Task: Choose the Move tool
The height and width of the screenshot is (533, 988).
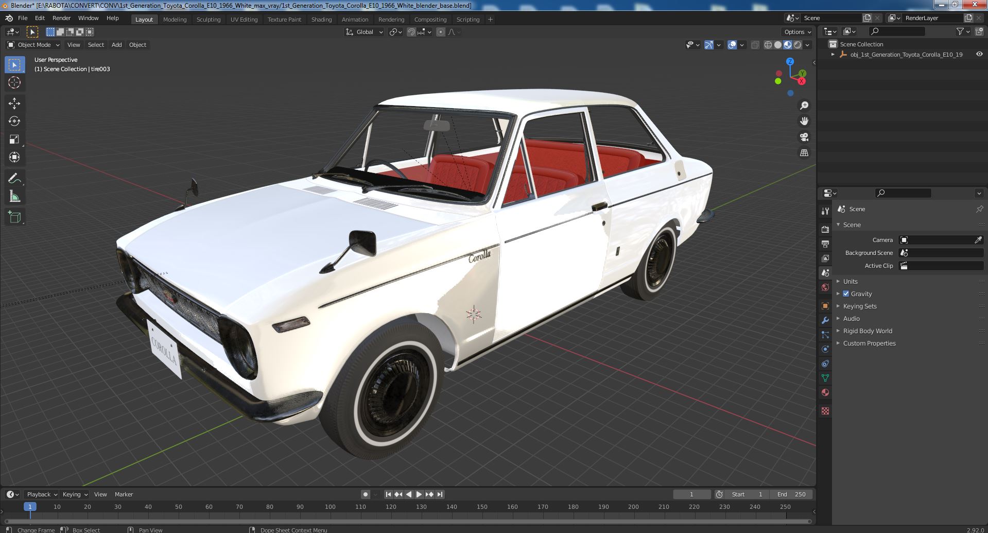Action: (x=14, y=104)
